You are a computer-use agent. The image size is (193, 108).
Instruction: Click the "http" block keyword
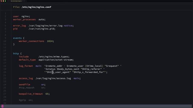coord(16,53)
